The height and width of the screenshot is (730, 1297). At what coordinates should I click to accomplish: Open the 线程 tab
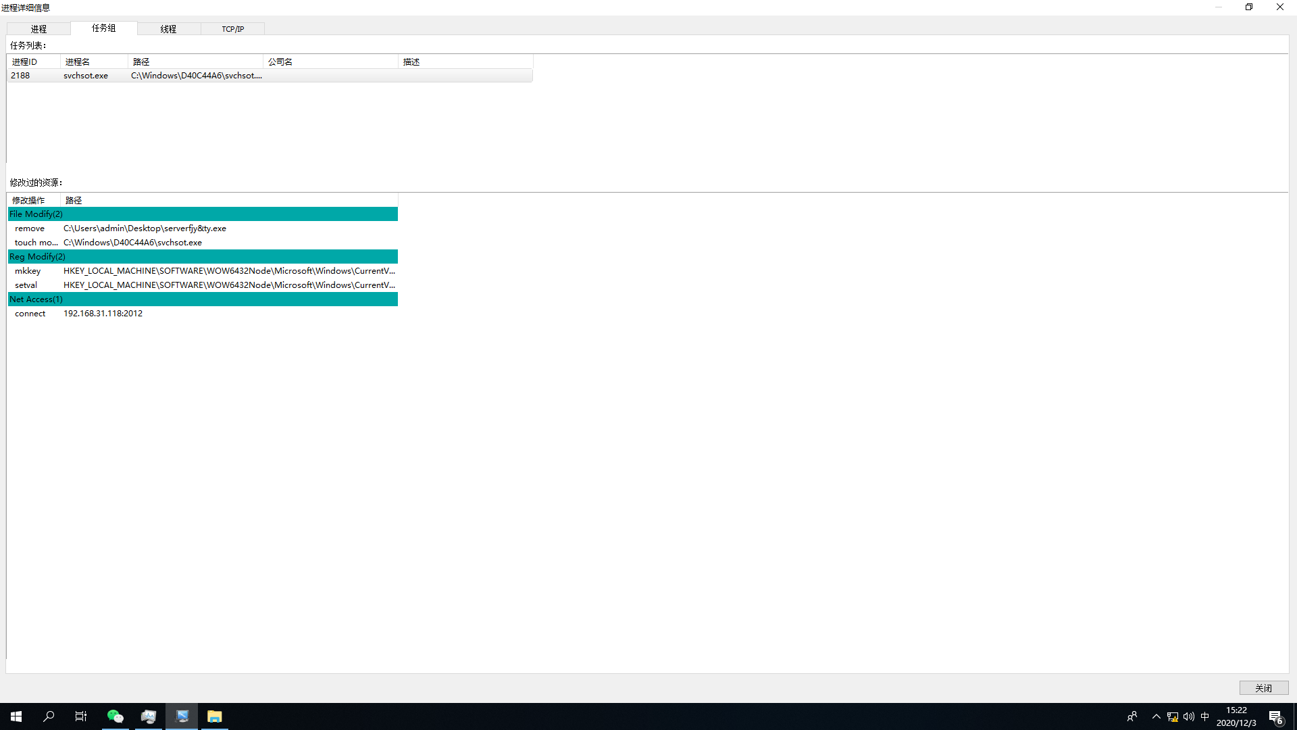point(168,29)
